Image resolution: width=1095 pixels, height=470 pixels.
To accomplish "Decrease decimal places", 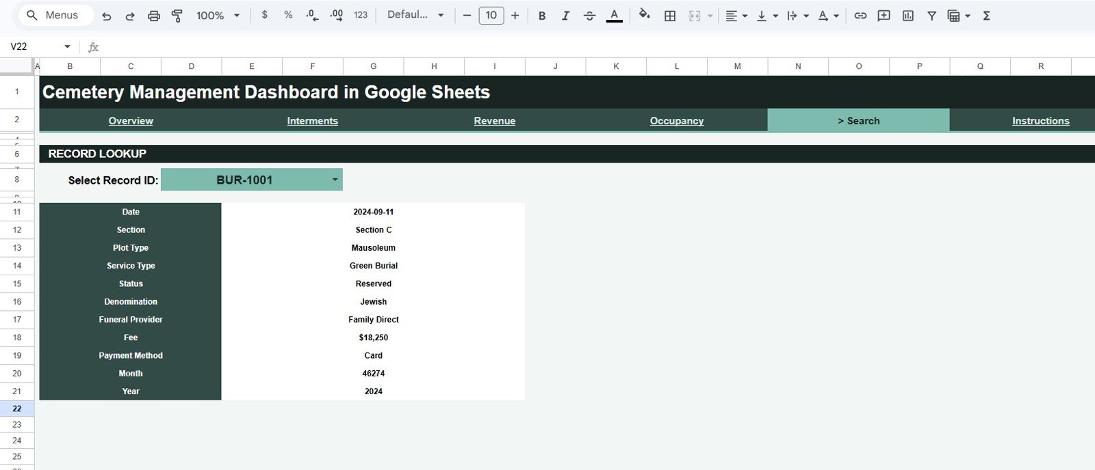I will [312, 15].
